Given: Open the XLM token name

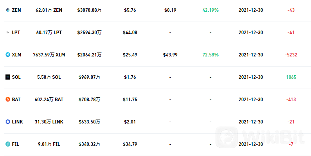Looking at the screenshot, I should tap(16, 54).
